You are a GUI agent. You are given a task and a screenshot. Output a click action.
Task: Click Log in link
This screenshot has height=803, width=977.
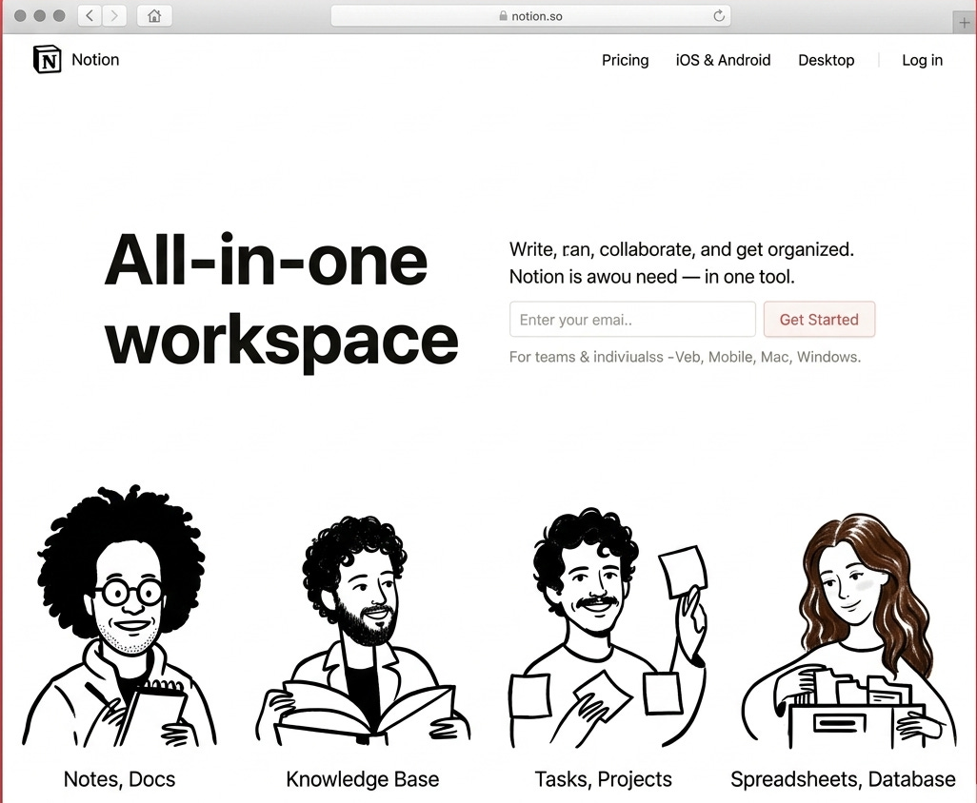point(922,60)
